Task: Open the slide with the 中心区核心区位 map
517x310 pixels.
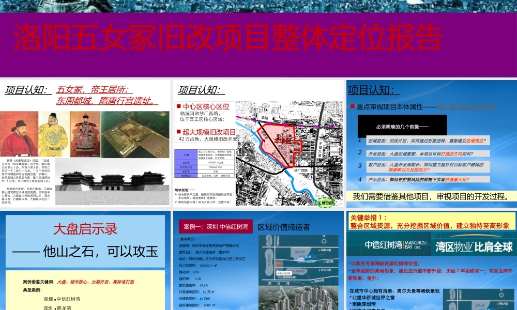Action: tap(258, 143)
